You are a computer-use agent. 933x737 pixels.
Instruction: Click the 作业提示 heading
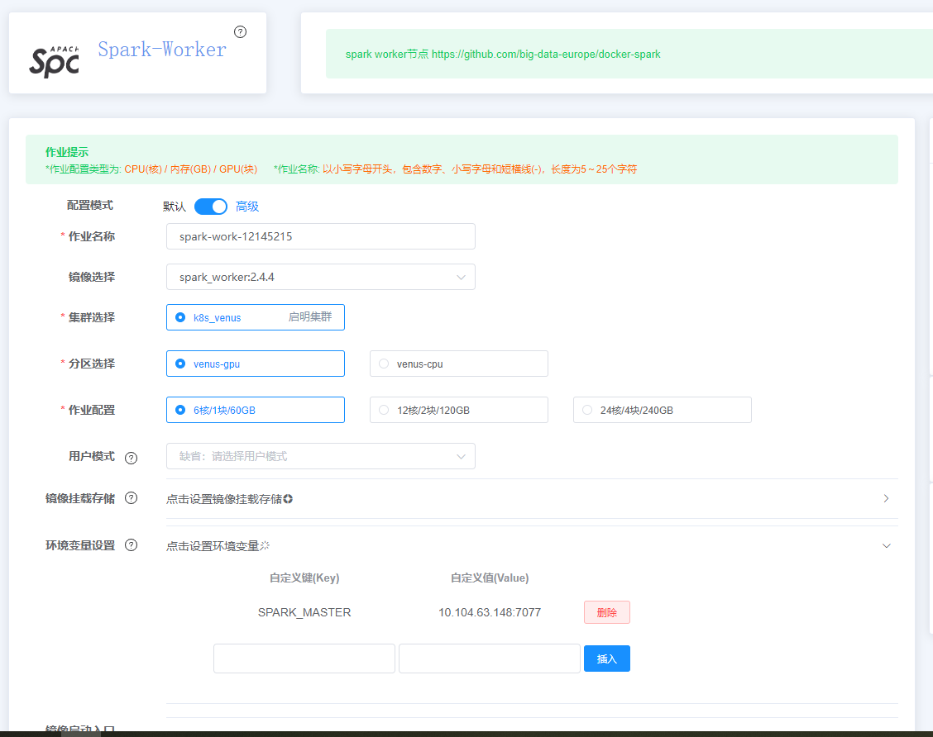[x=67, y=152]
